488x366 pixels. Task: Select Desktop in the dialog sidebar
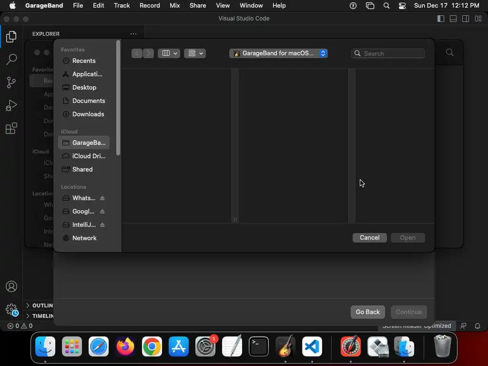[x=84, y=88]
